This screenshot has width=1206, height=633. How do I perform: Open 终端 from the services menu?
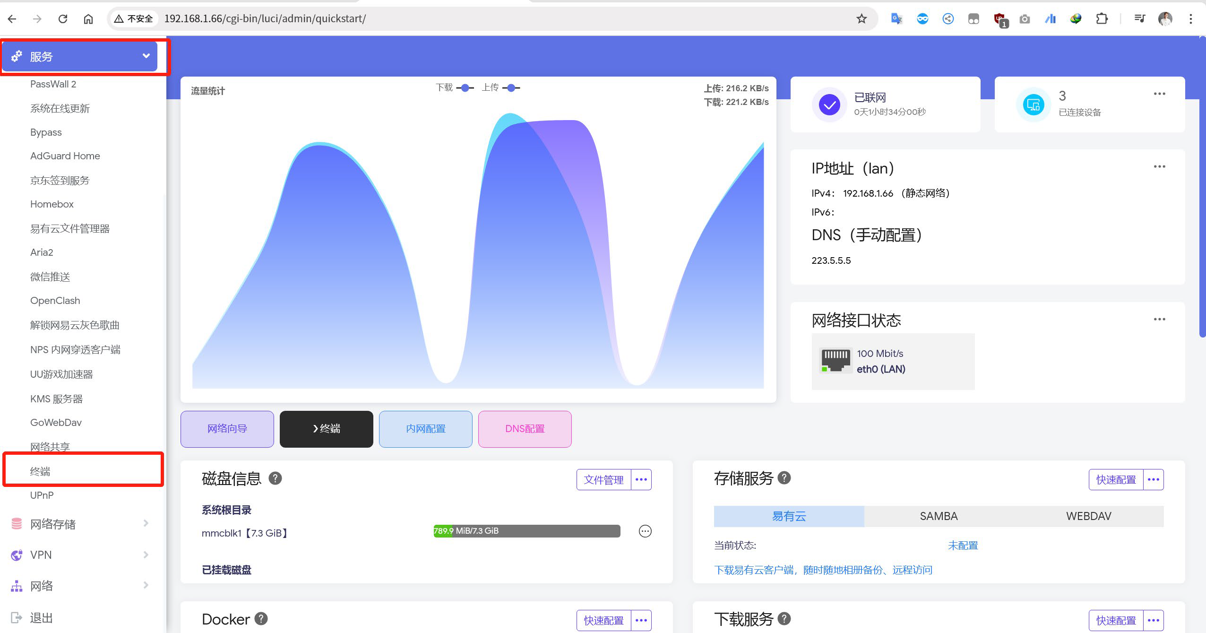pyautogui.click(x=40, y=471)
